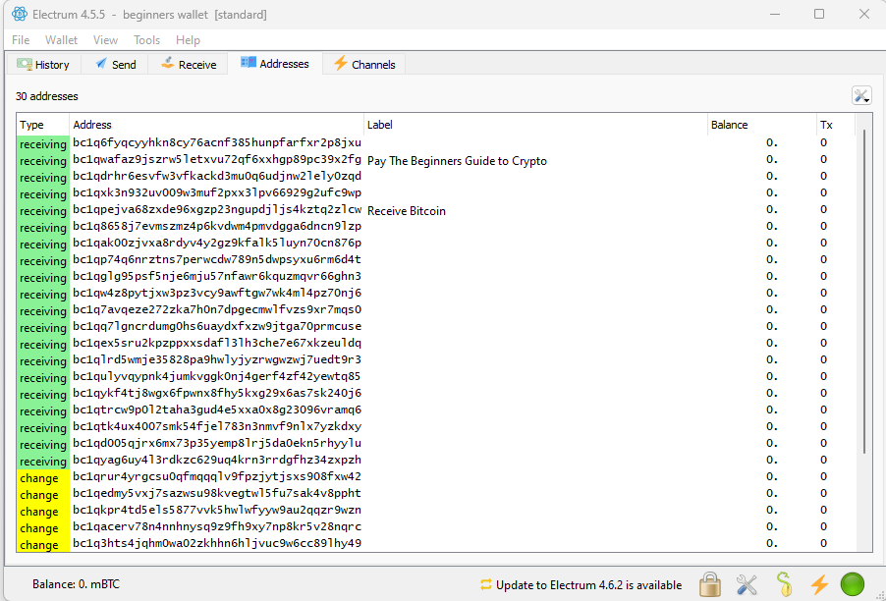Viewport: 886px width, 601px height.
Task: Click the seed icon in status bar
Action: click(x=783, y=585)
